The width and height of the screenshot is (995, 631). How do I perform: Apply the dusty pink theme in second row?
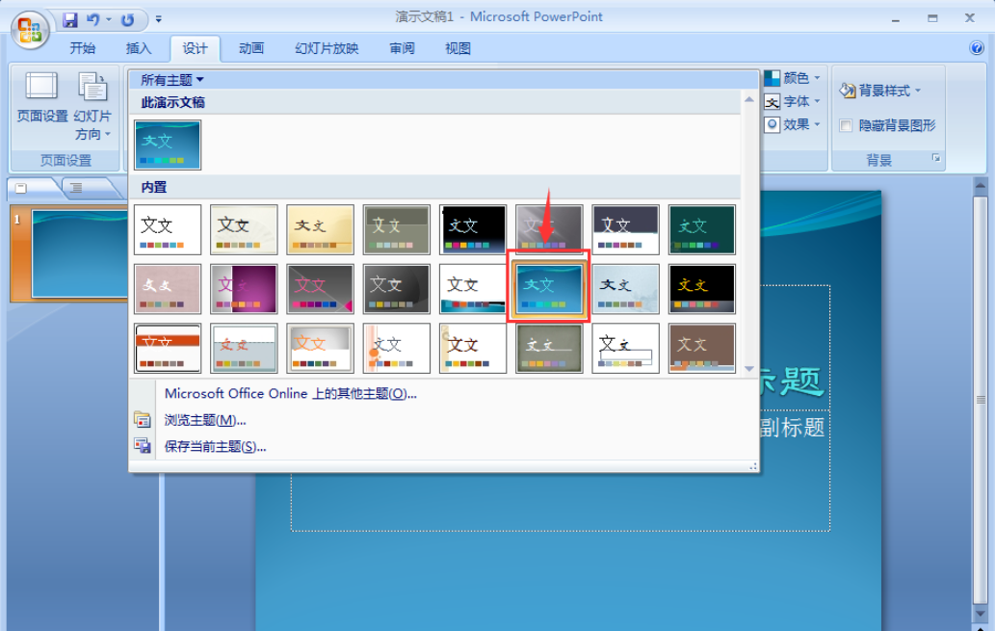pyautogui.click(x=168, y=289)
